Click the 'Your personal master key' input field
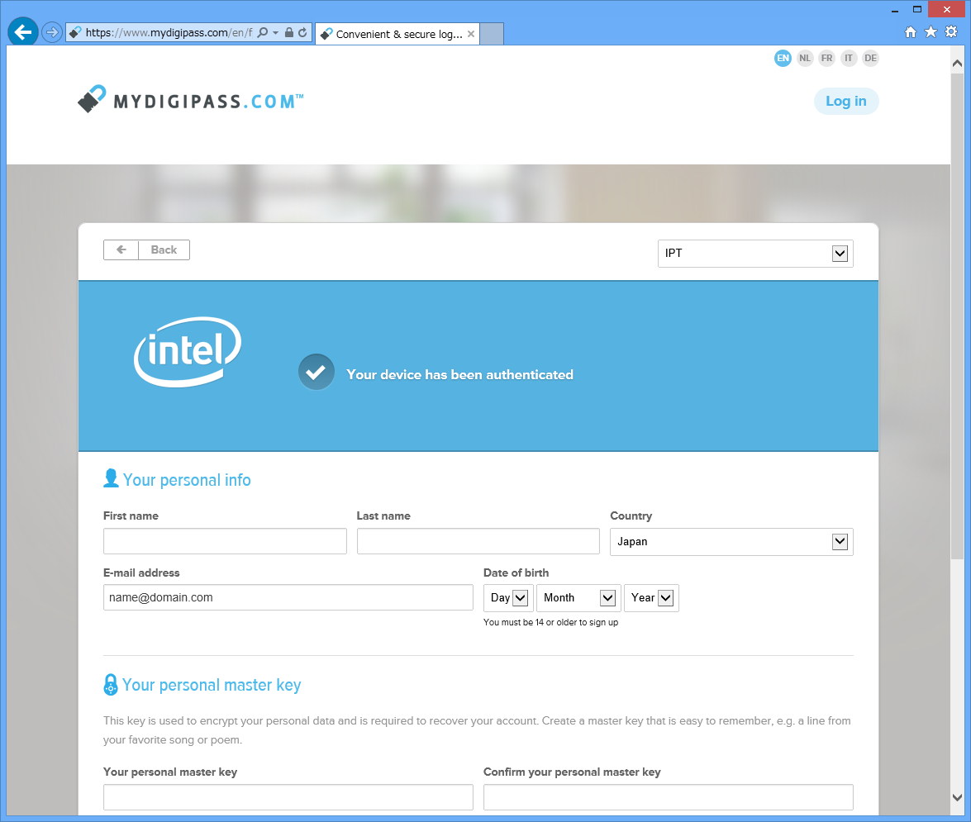Image resolution: width=971 pixels, height=822 pixels. (x=288, y=797)
